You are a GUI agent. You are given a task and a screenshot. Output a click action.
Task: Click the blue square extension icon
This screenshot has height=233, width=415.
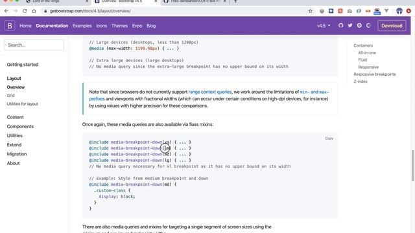point(331,11)
